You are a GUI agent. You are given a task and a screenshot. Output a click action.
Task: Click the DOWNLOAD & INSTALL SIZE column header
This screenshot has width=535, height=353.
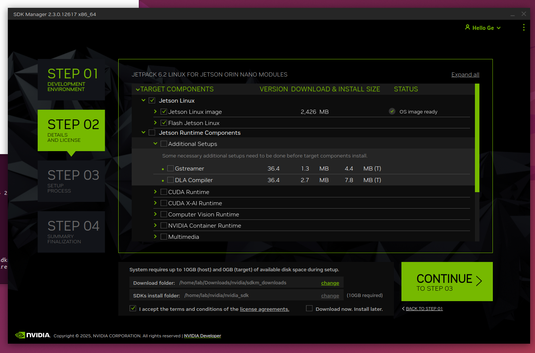coord(335,89)
